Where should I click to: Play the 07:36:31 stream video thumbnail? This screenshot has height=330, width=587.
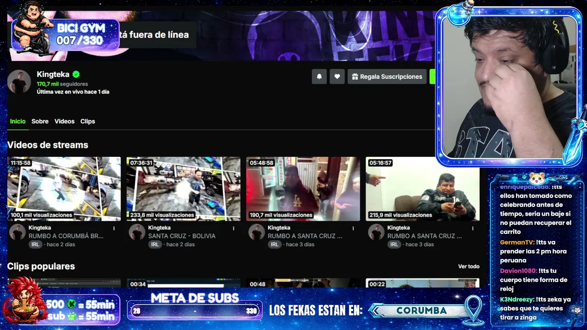(183, 189)
